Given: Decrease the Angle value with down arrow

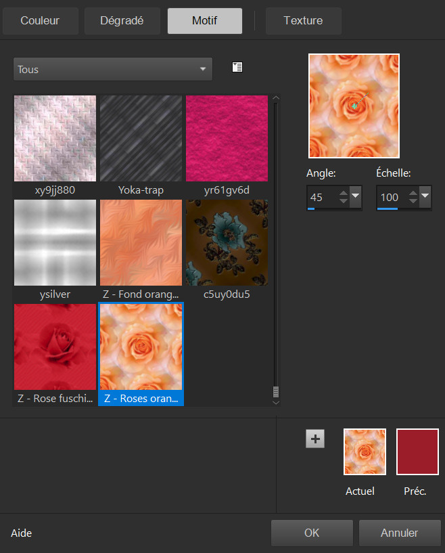Looking at the screenshot, I should [x=343, y=202].
